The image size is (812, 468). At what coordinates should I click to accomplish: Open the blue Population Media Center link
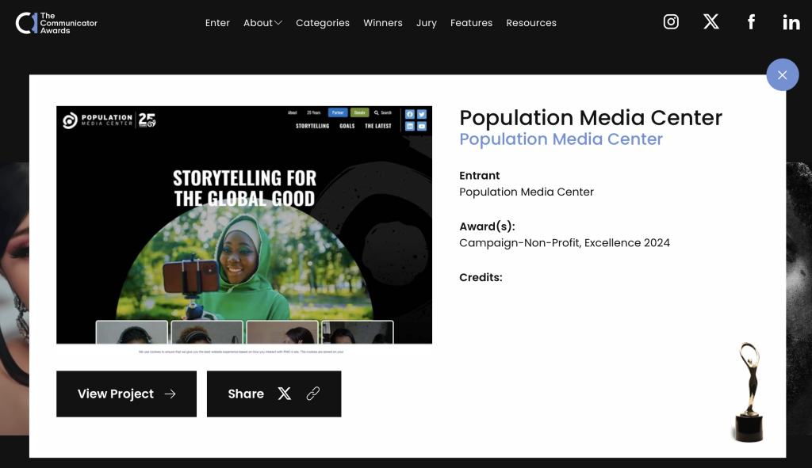pos(561,139)
